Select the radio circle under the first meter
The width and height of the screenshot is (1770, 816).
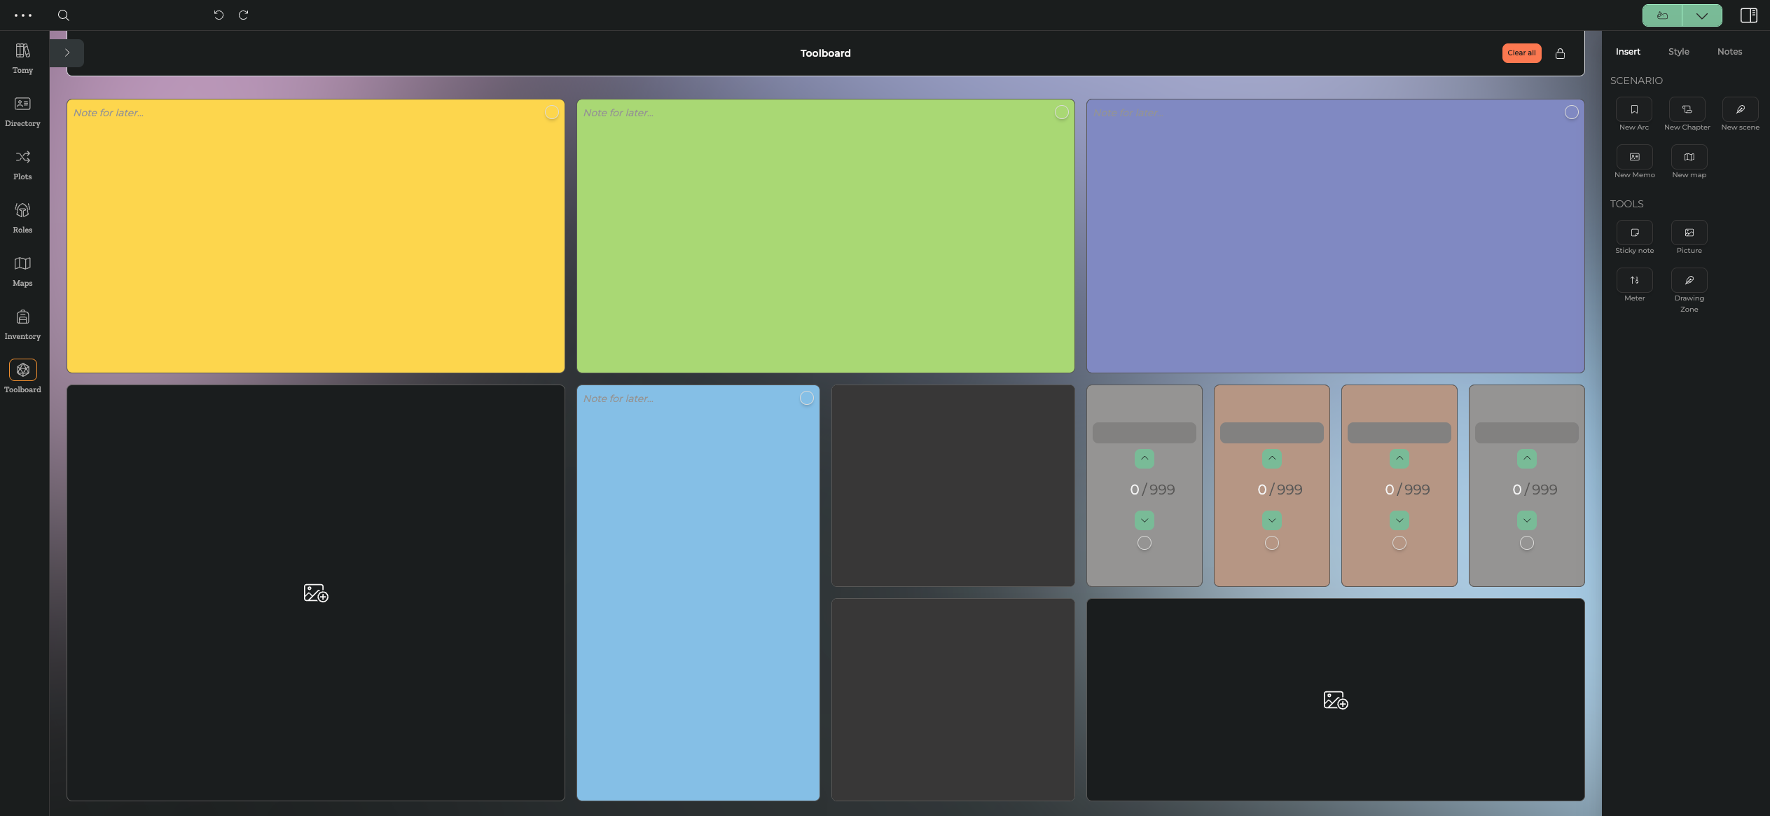coord(1145,543)
